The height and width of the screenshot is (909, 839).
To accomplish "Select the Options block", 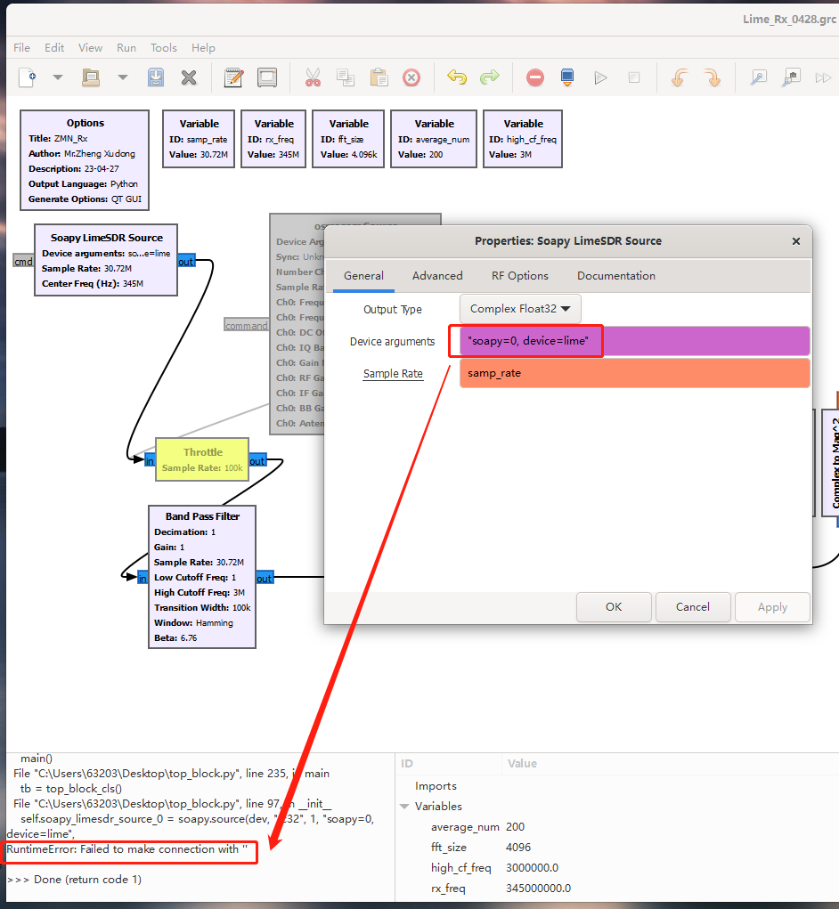I will [85, 160].
